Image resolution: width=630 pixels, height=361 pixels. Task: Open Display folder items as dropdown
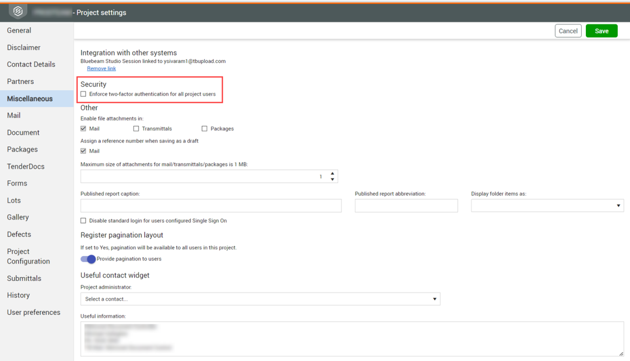tap(547, 206)
